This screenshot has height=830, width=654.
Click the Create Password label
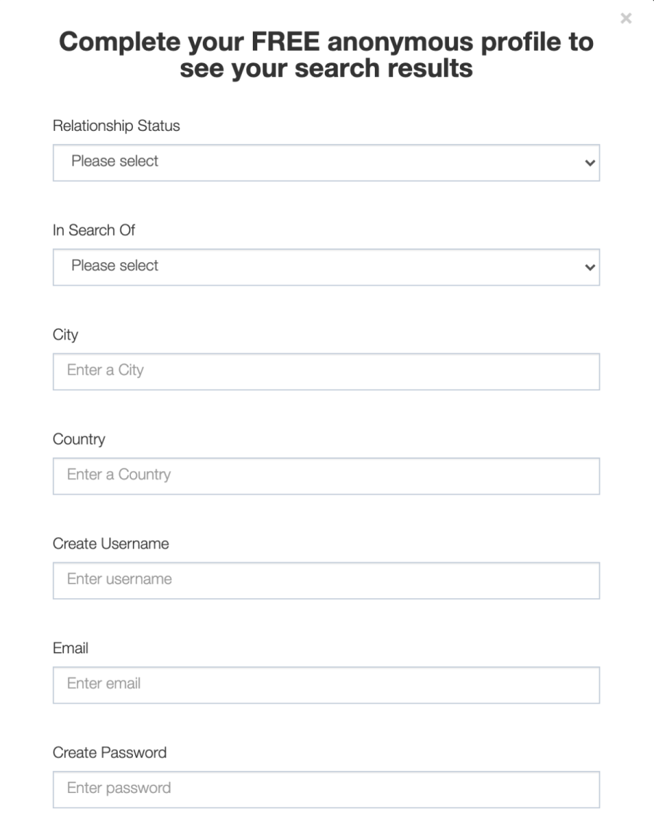click(x=110, y=753)
